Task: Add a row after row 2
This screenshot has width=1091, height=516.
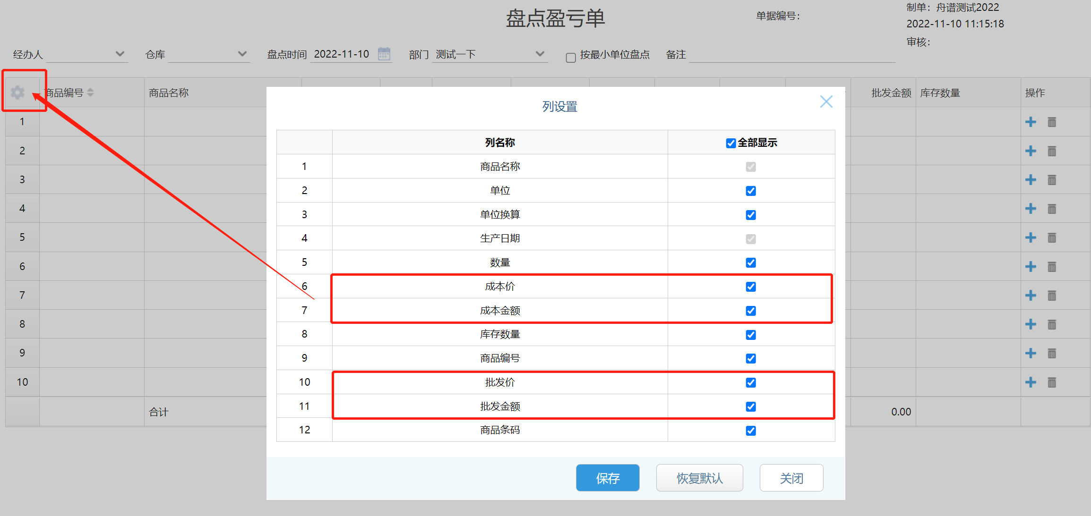Action: click(x=1031, y=151)
